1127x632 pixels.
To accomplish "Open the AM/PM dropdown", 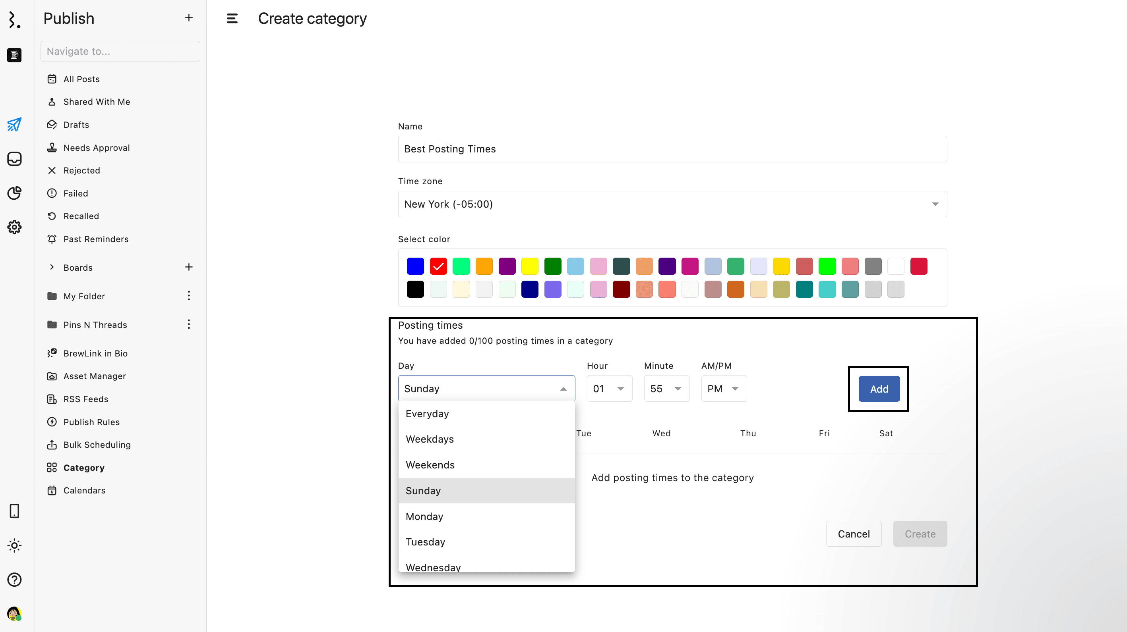I will (x=723, y=389).
